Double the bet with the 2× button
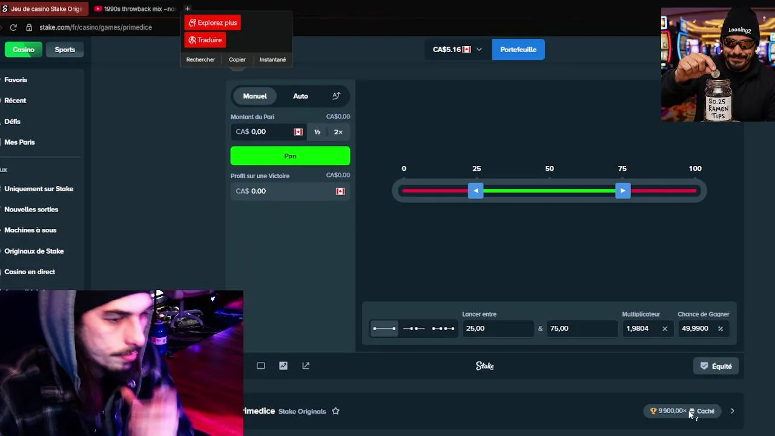 (338, 132)
